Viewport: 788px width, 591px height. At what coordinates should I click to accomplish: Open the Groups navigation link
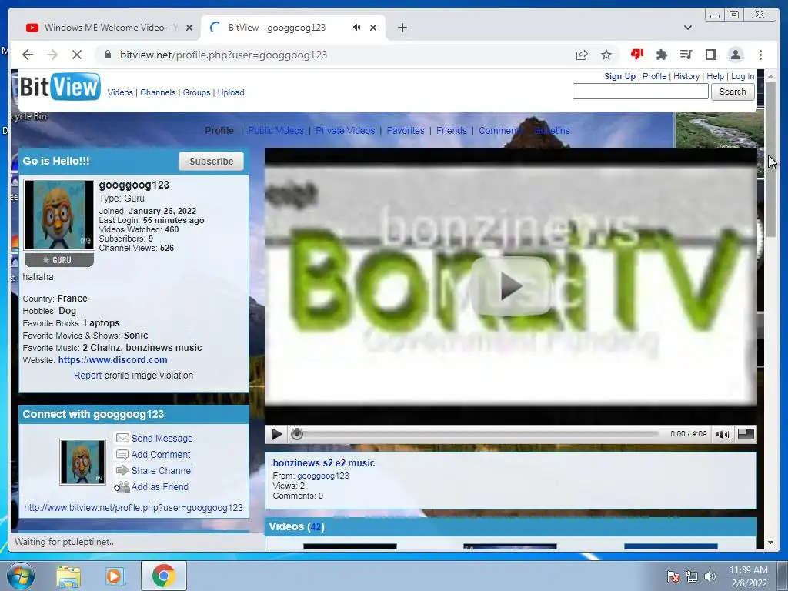(x=196, y=92)
